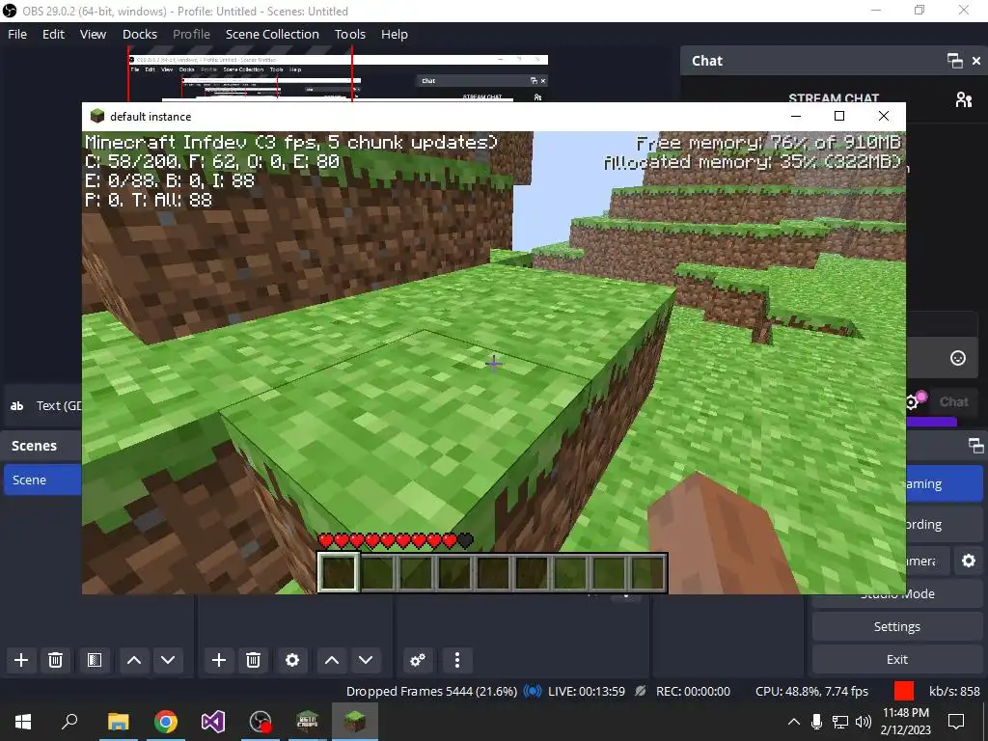
Task: Click Dropped Frames status text
Action: 431,691
